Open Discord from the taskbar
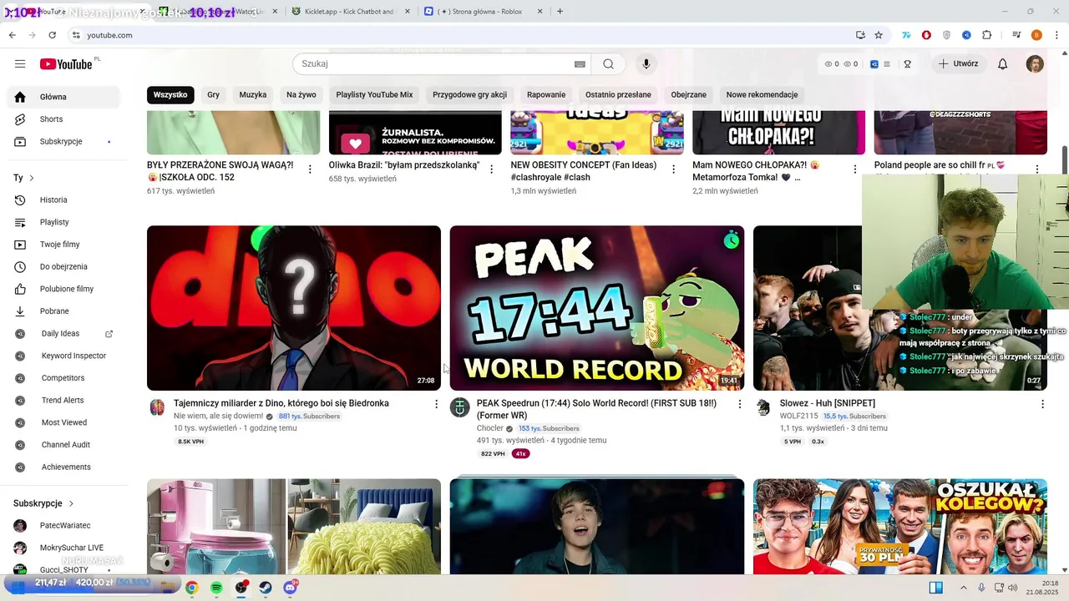The image size is (1069, 601). click(291, 588)
